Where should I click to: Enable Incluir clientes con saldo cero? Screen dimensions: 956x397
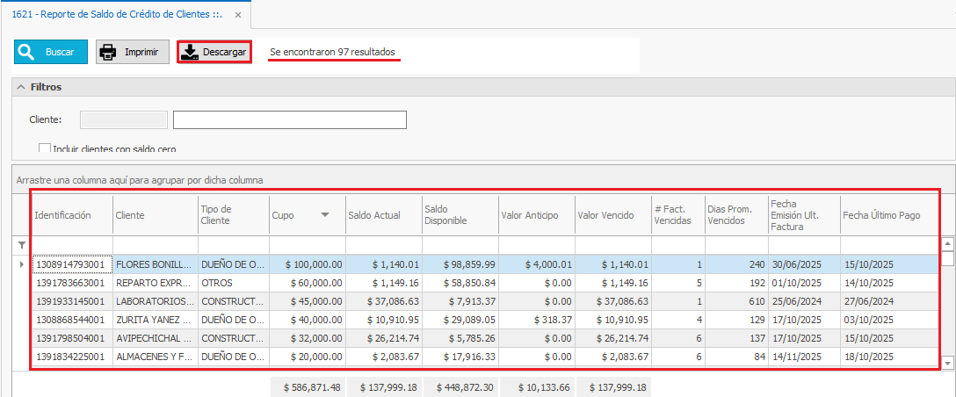45,149
